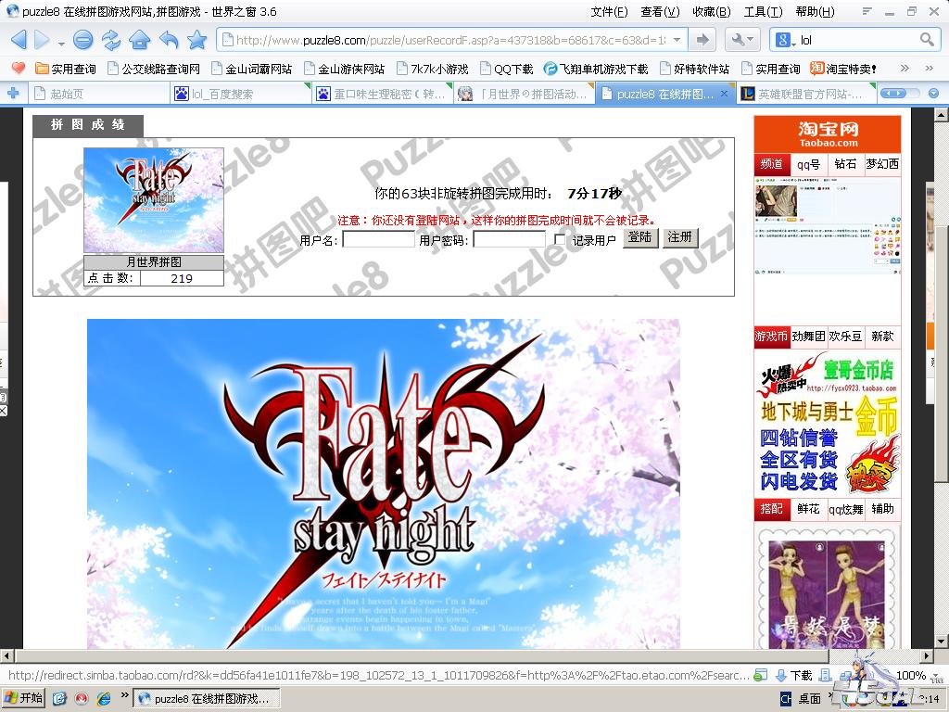Click the 注册 register button
The width and height of the screenshot is (949, 712).
680,238
